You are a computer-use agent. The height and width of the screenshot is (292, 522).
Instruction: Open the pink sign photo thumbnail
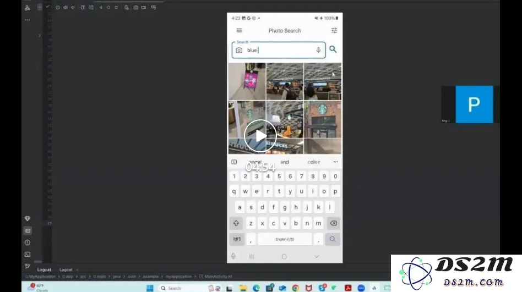point(247,81)
